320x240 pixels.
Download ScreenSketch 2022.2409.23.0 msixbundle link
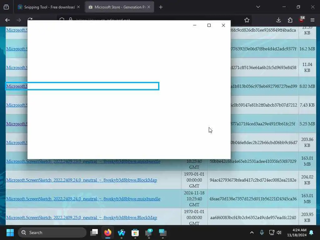tap(83, 162)
